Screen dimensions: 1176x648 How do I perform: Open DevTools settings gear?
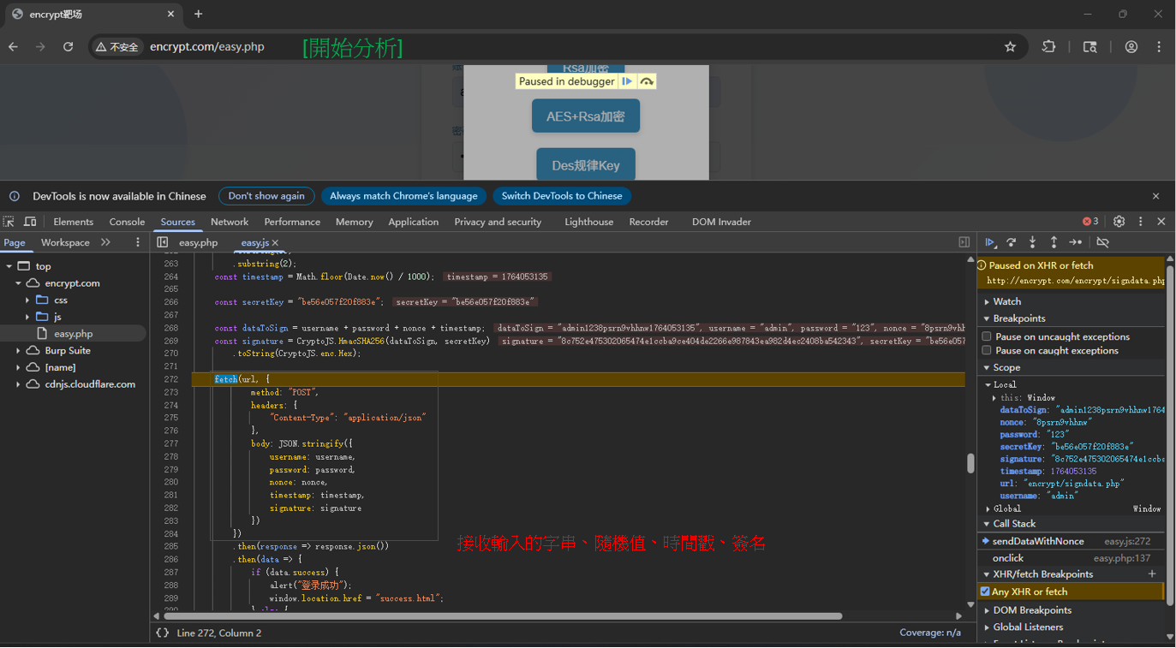point(1119,222)
